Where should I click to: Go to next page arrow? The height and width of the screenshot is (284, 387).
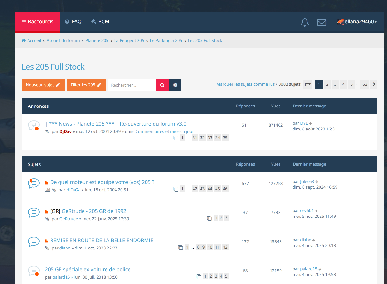click(x=374, y=84)
